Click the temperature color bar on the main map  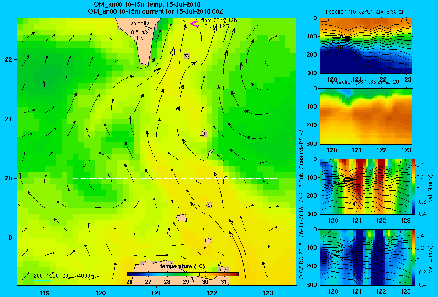[183, 274]
